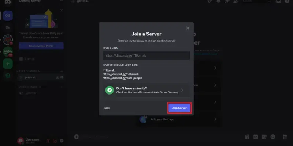Open Explore Discoverable Servers compass in sidebar
293x146 pixels.
pyautogui.click(x=8, y=76)
